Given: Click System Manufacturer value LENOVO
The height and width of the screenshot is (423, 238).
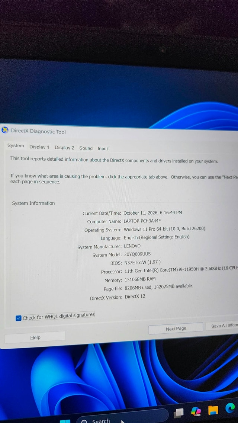Looking at the screenshot, I should (x=132, y=246).
